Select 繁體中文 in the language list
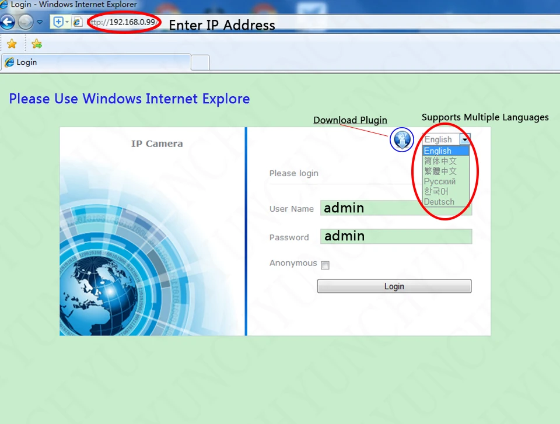560x424 pixels. [446, 171]
